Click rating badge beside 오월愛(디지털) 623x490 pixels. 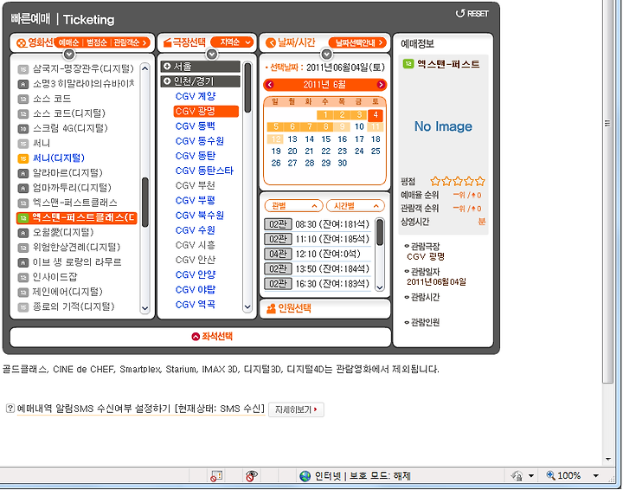pyautogui.click(x=23, y=233)
